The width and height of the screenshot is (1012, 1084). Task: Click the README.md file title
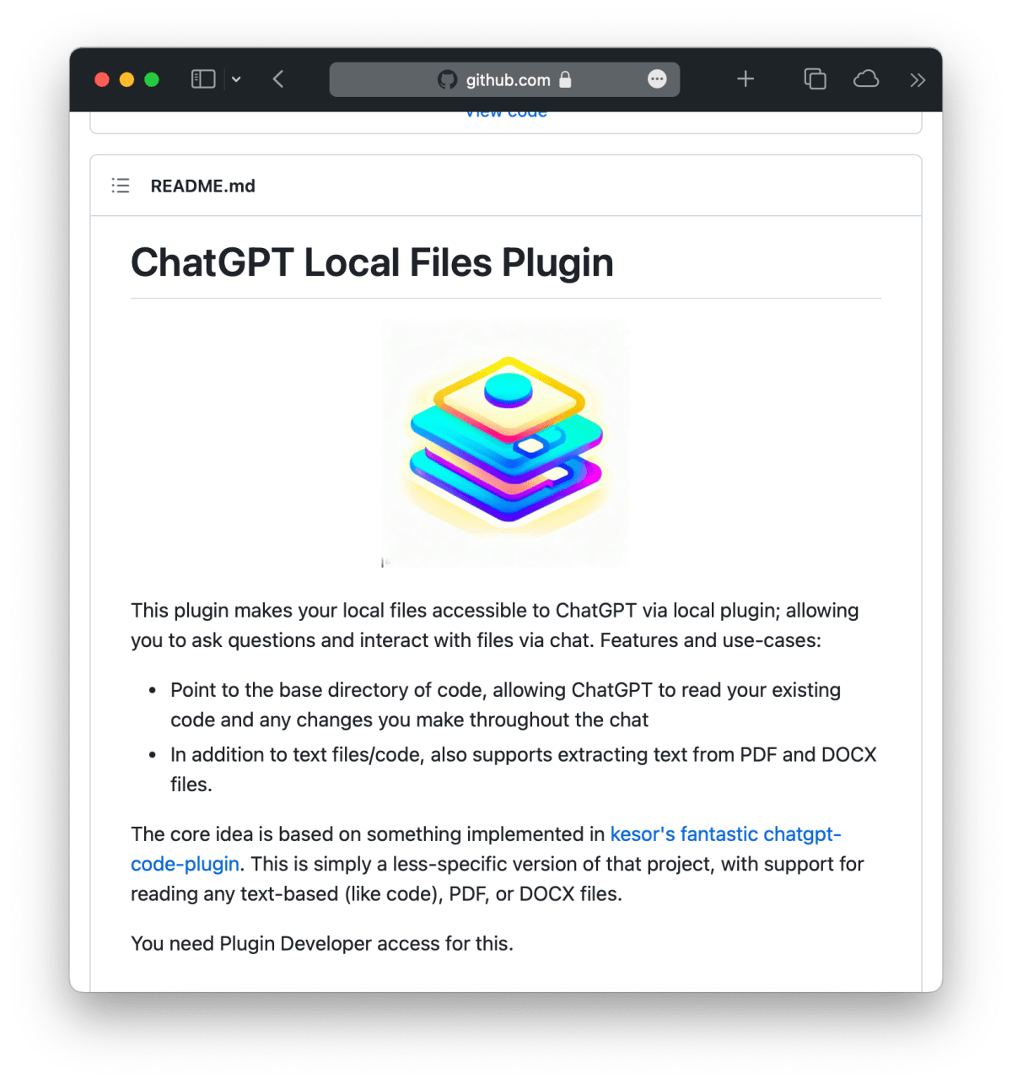point(202,186)
